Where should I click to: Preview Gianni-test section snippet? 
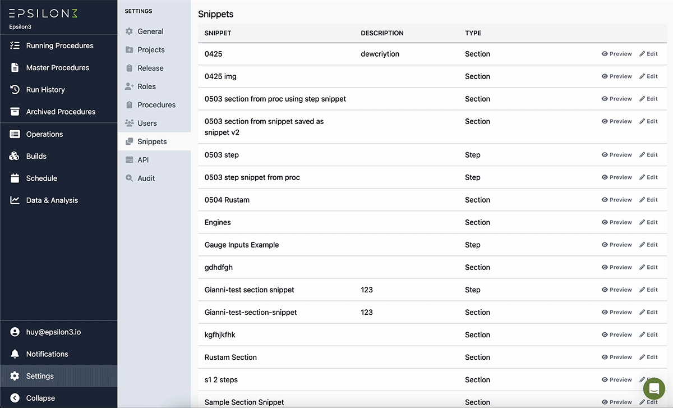tap(616, 290)
